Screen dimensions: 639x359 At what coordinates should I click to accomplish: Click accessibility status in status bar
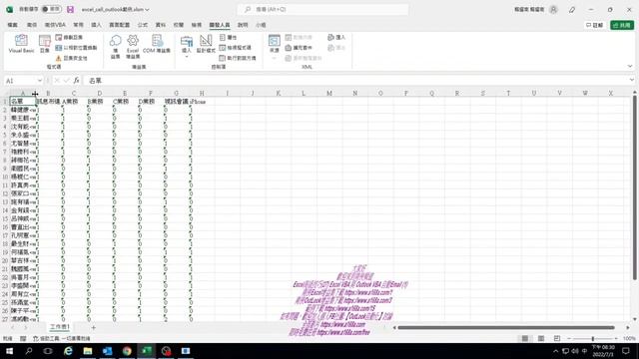click(61, 338)
